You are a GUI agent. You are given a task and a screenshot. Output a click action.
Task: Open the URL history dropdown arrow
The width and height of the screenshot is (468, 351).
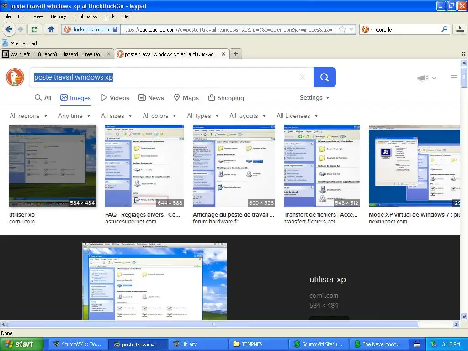pos(351,29)
